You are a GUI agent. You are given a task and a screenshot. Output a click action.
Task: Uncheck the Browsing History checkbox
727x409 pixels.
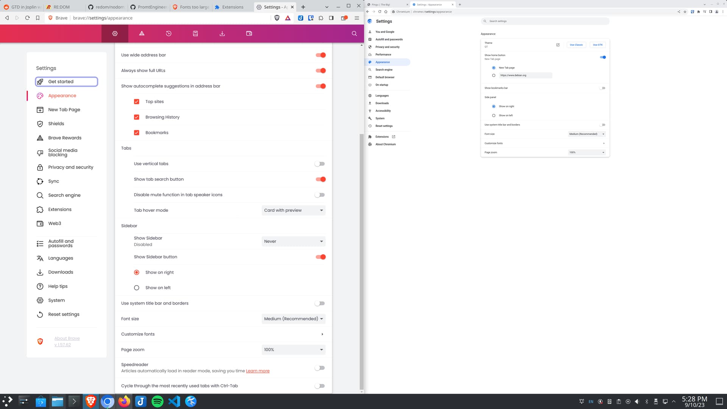[137, 117]
